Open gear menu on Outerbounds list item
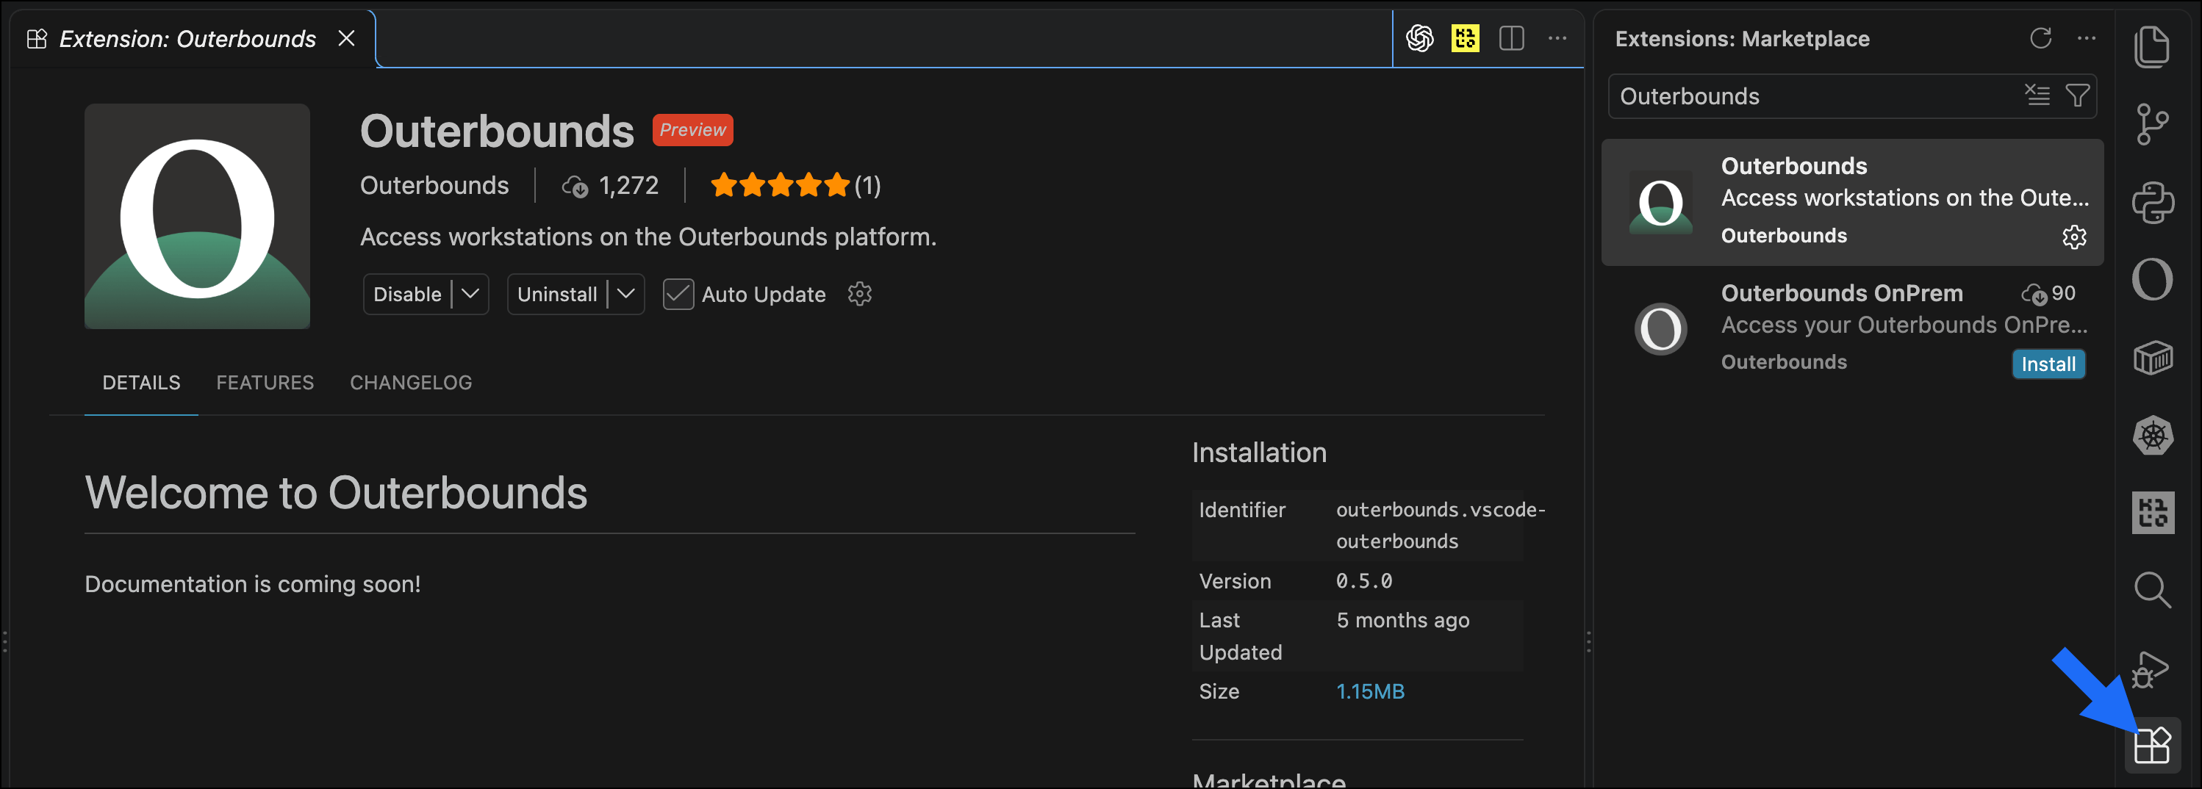2202x789 pixels. (x=2074, y=237)
